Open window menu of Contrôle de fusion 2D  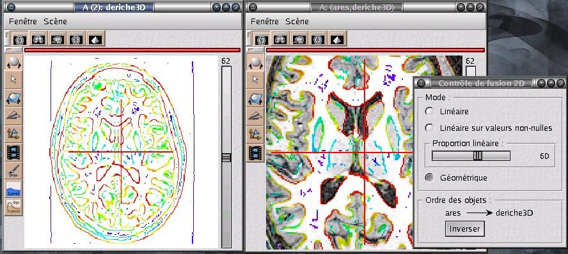point(421,84)
